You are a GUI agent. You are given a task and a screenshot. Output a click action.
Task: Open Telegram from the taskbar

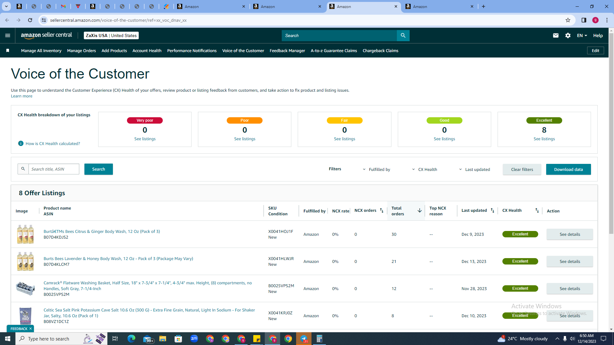[304, 339]
